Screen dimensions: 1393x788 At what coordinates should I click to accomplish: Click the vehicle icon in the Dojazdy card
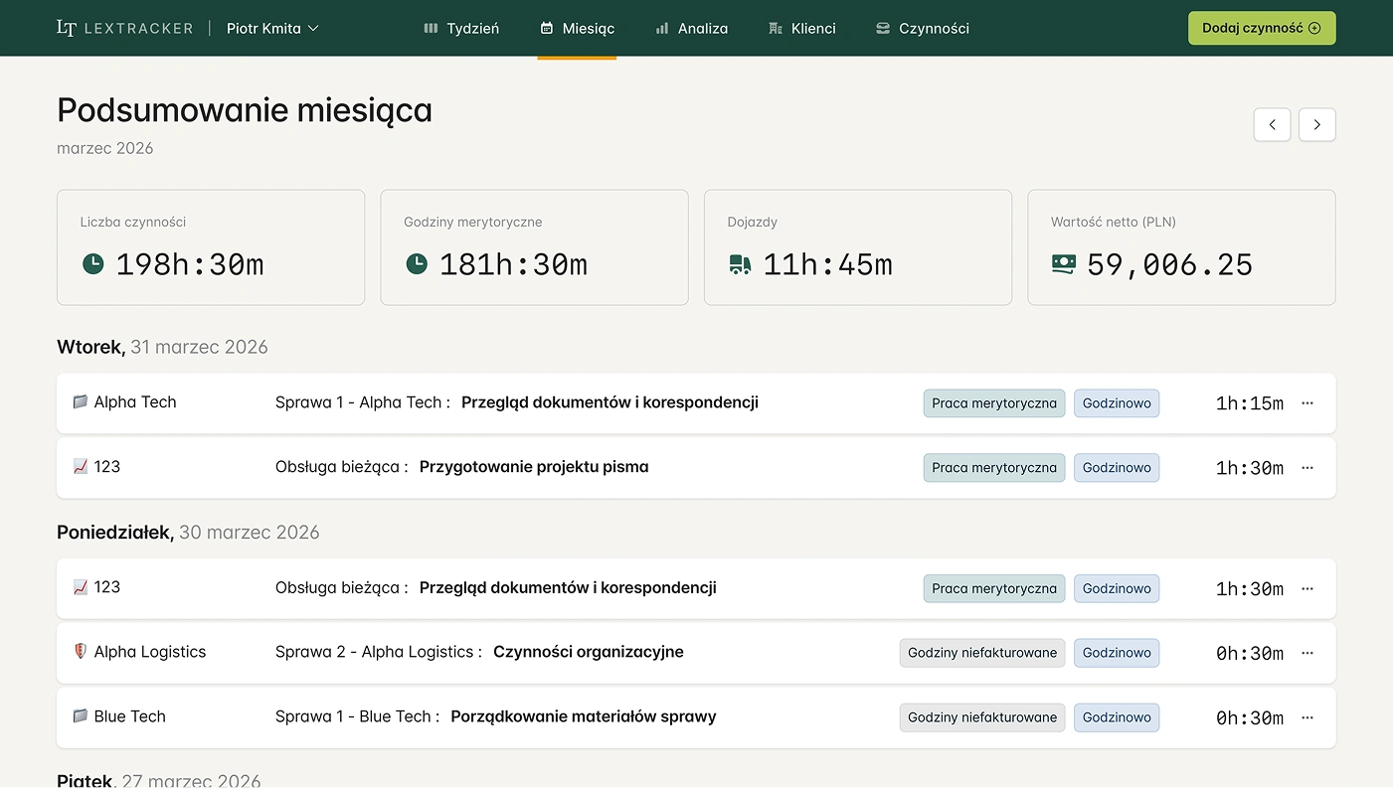[740, 264]
